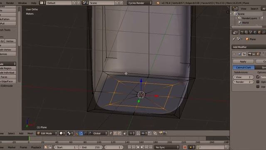Open the Render menu in top bar
266x150 pixels.
(x=10, y=3)
